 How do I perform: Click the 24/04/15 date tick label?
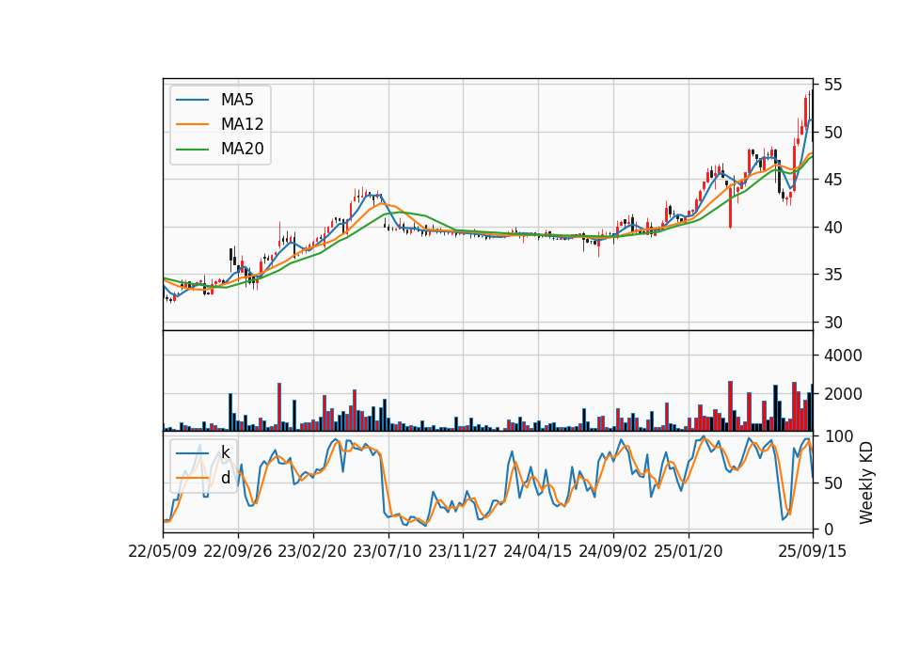tap(538, 551)
